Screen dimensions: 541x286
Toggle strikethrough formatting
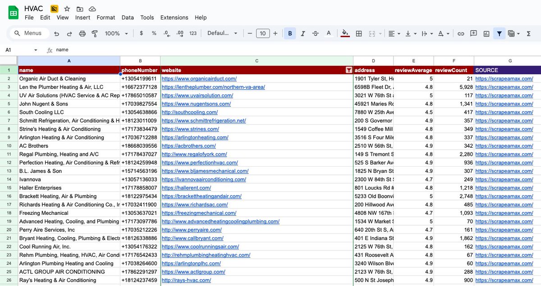316,33
